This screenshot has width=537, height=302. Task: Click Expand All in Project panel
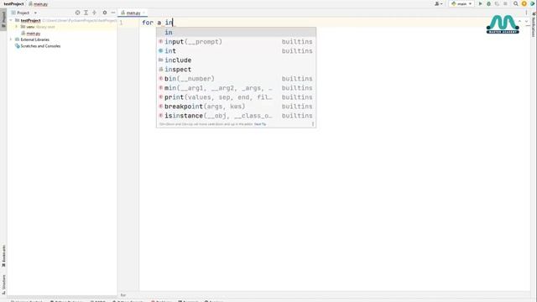pos(86,13)
